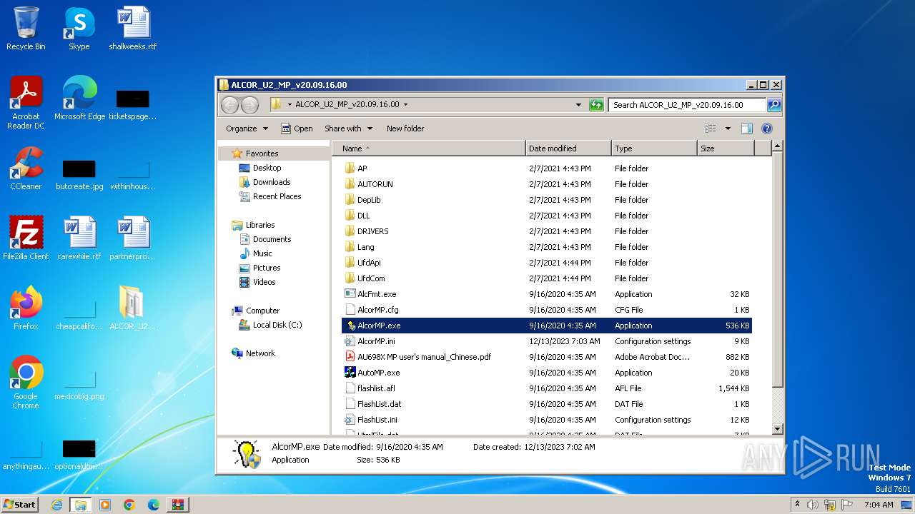Screen dimensions: 915x514
Task: Click the New folder button
Action: [x=405, y=128]
